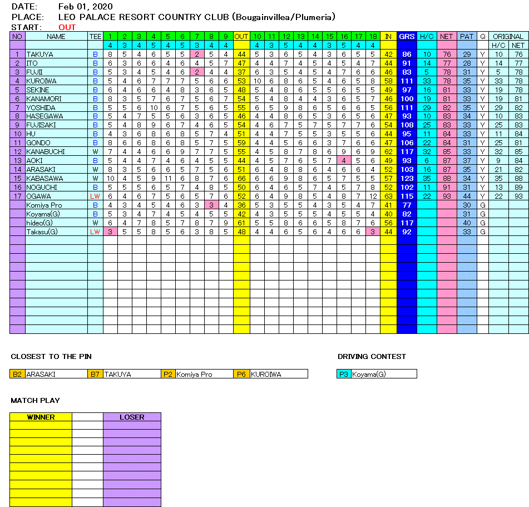Click the NAME column header

tap(56, 36)
